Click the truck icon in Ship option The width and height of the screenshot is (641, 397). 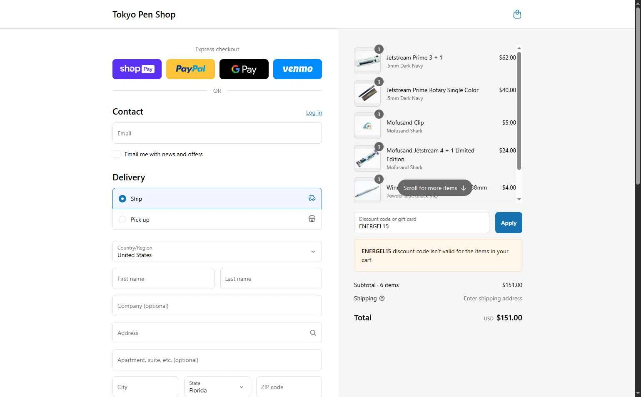click(312, 198)
